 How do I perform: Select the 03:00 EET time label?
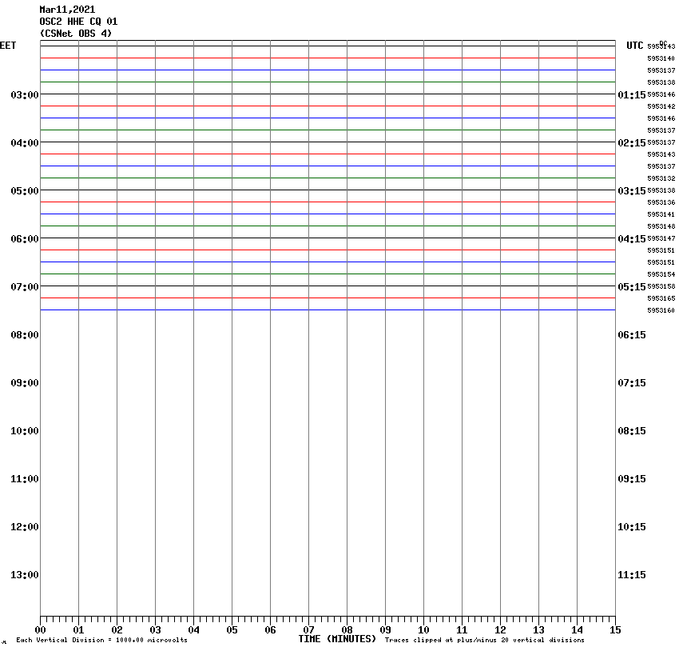(x=25, y=95)
